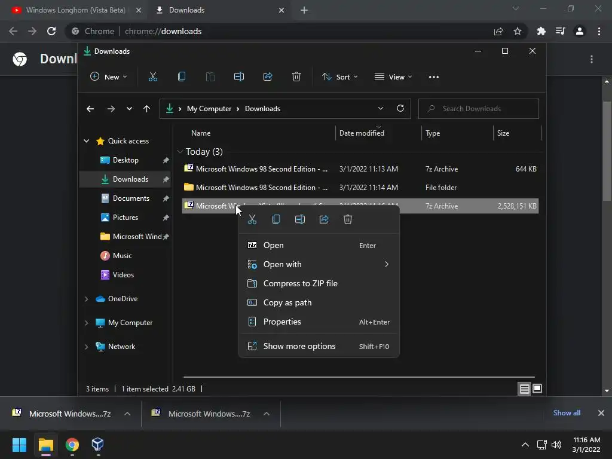Open the Open with submenu
The height and width of the screenshot is (459, 612).
point(319,265)
